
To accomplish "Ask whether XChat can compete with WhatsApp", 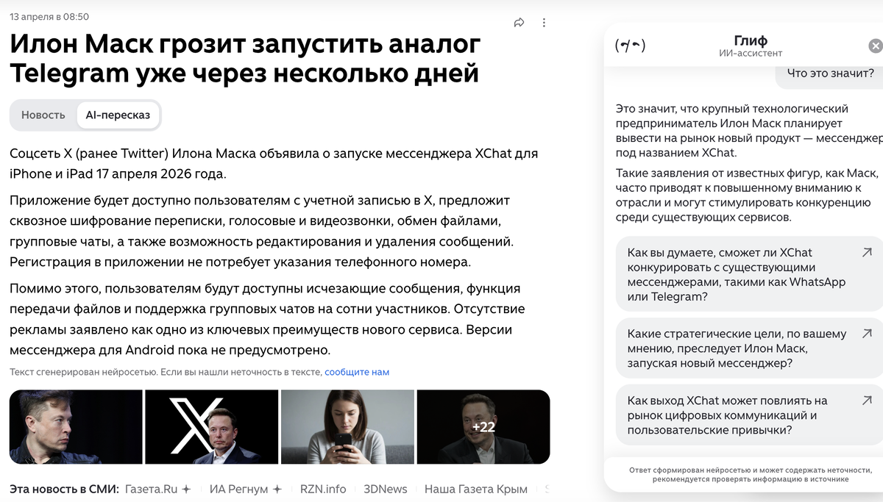I will tap(749, 275).
